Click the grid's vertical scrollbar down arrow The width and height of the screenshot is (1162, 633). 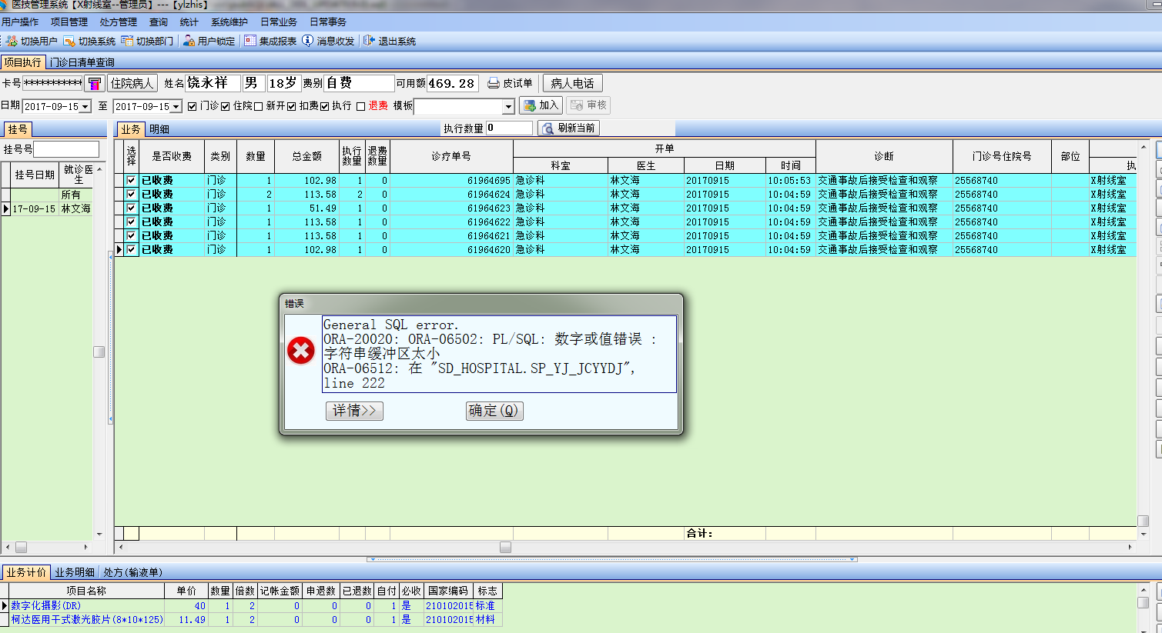pos(1144,533)
